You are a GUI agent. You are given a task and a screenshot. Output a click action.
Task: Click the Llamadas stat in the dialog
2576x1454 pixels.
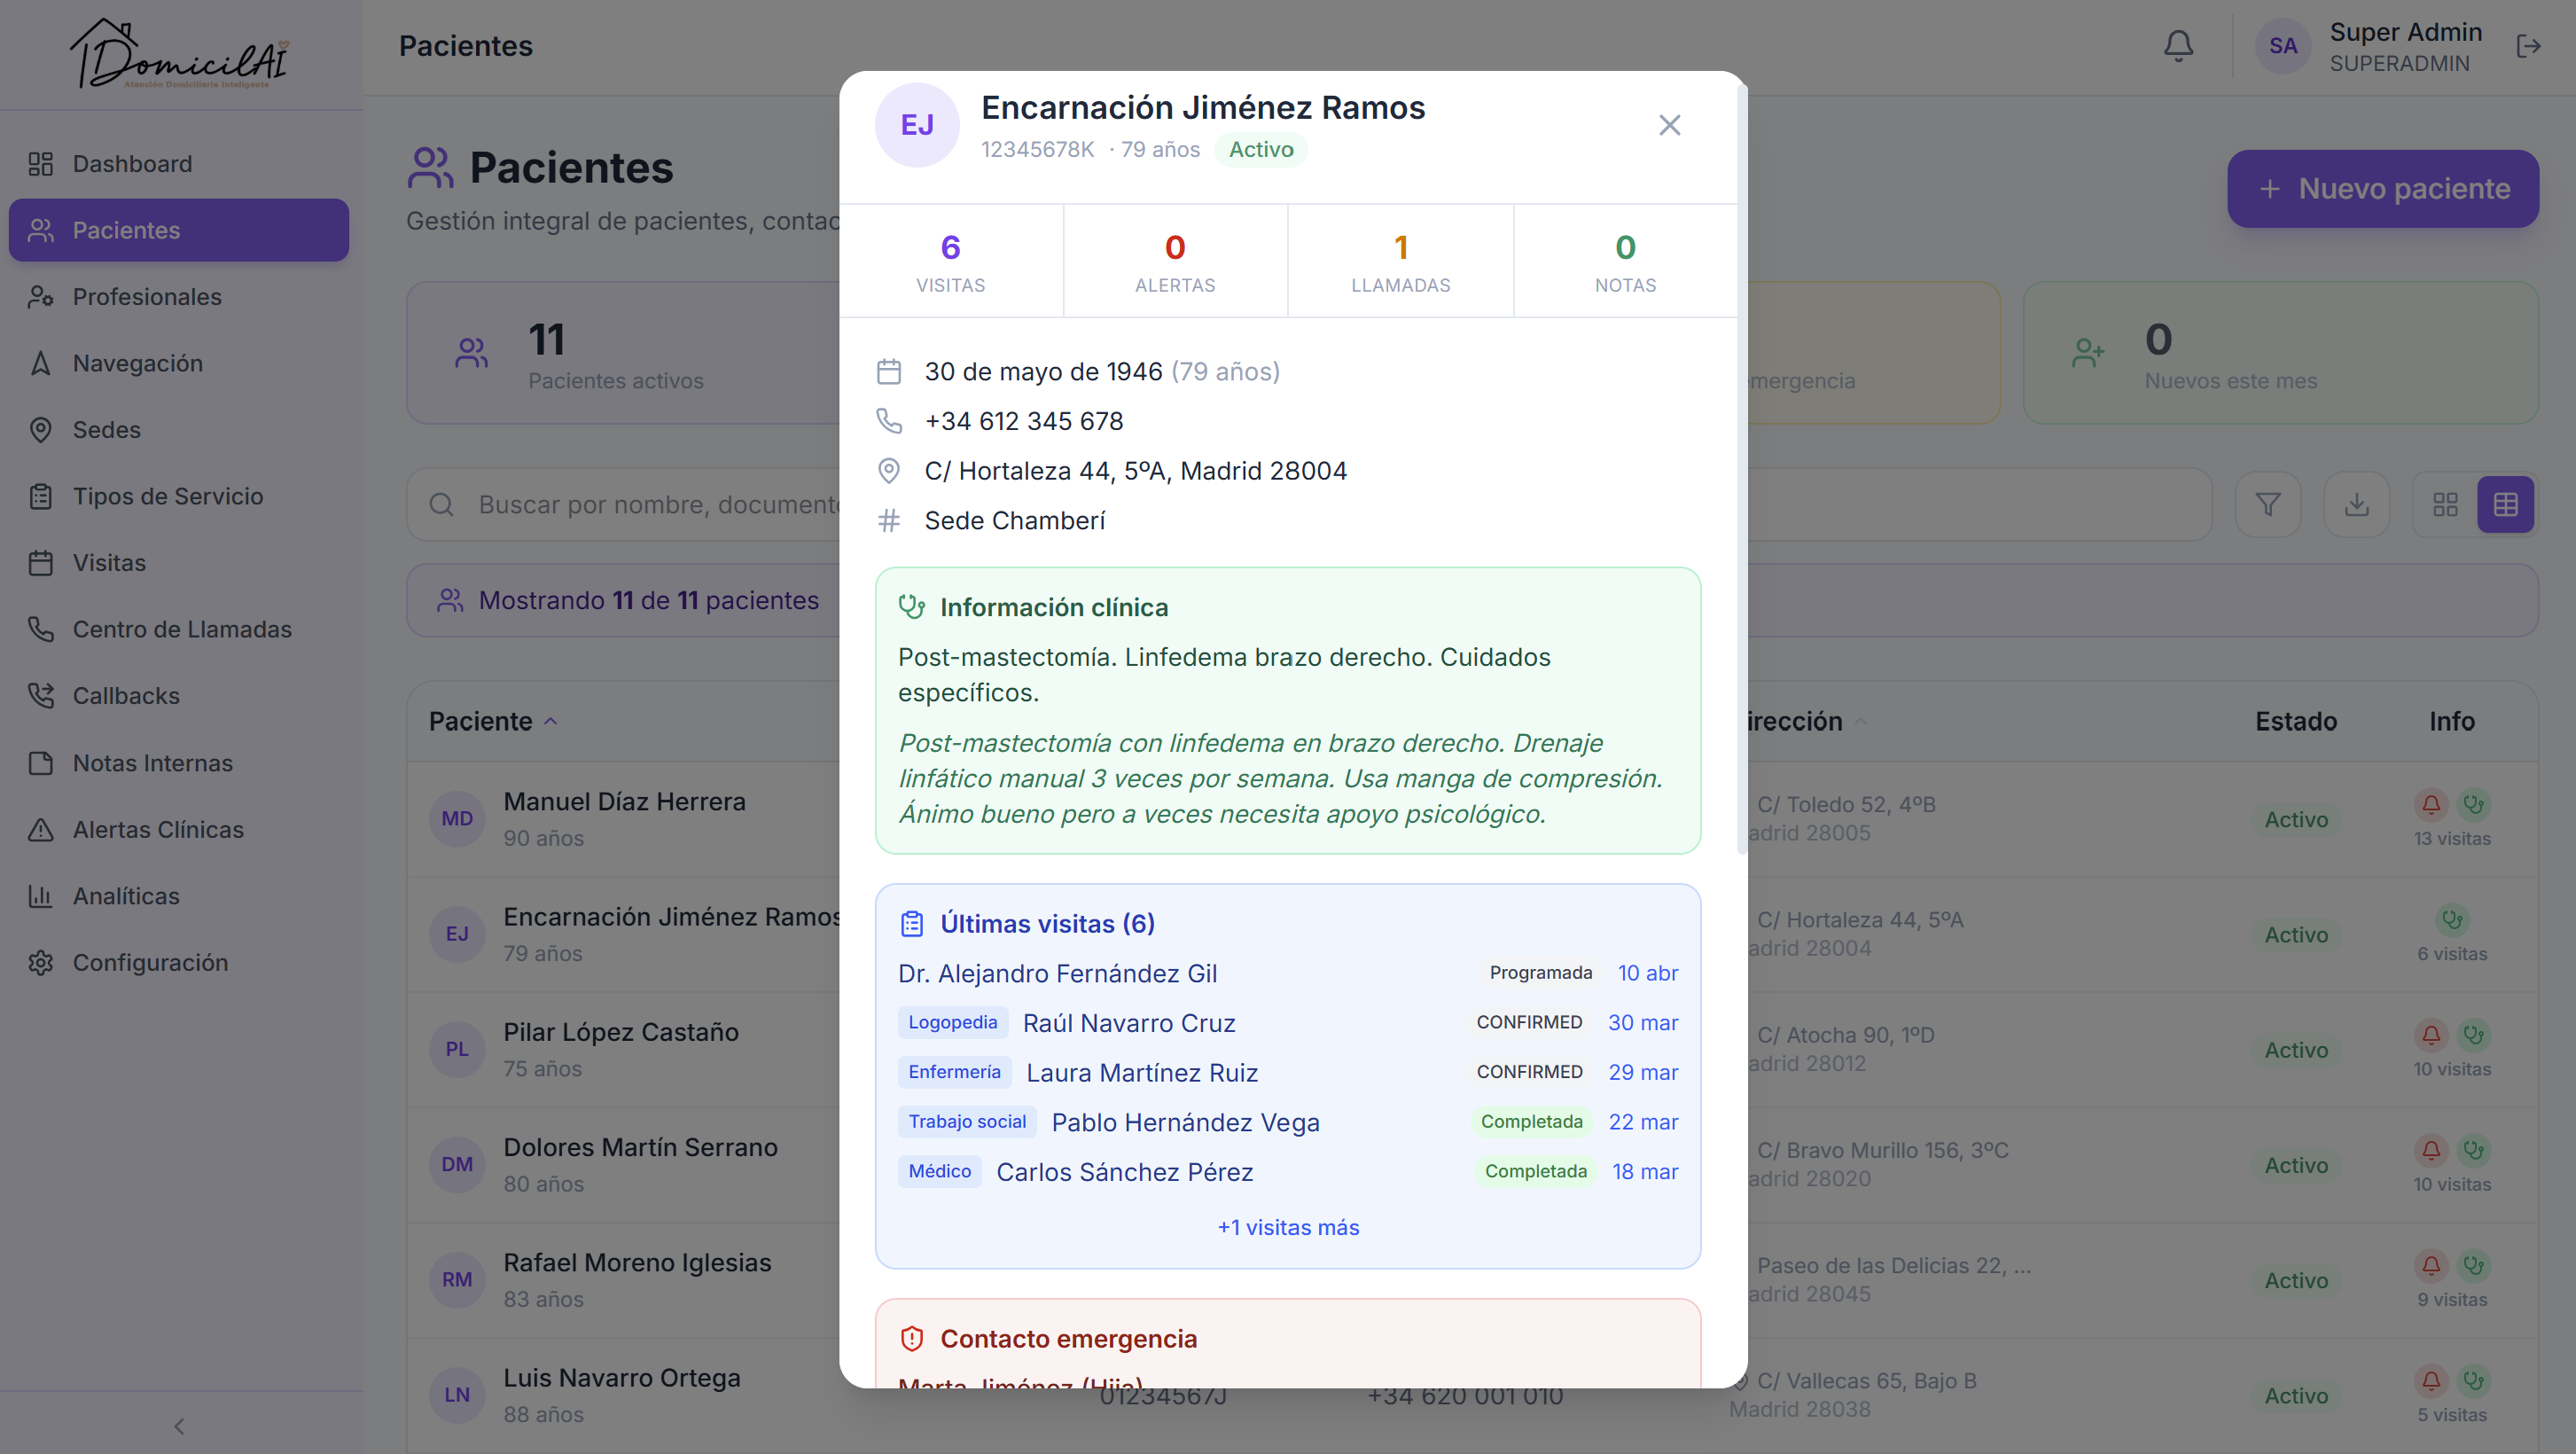pos(1400,261)
